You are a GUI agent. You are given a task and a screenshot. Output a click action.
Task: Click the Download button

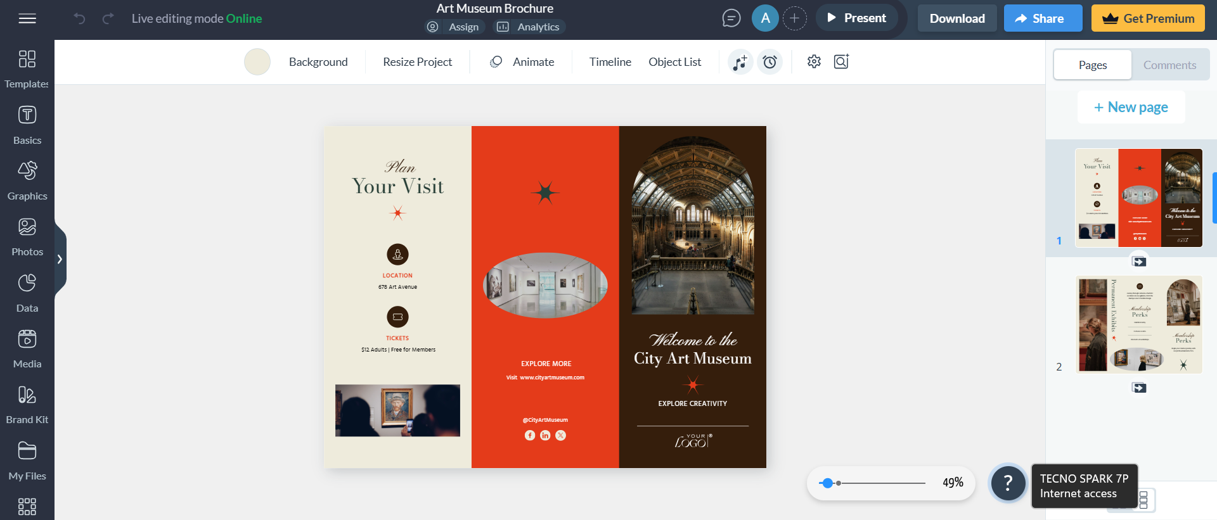(957, 18)
